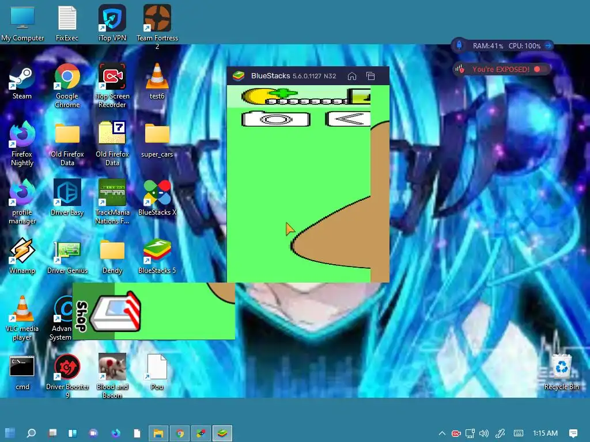Screen dimensions: 590x442
Task: Open File Explorer on taskbar
Action: click(158, 433)
